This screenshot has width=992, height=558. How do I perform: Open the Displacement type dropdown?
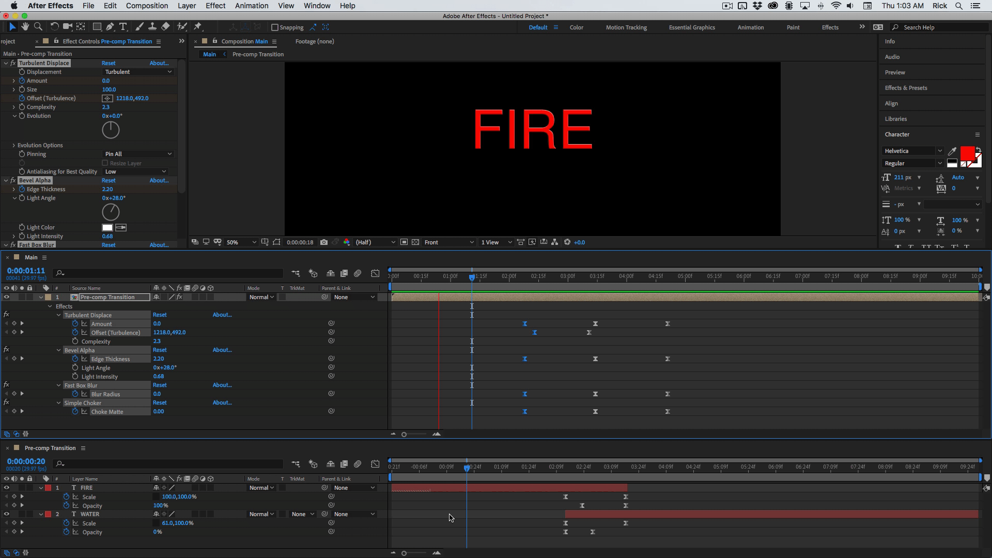(x=138, y=72)
